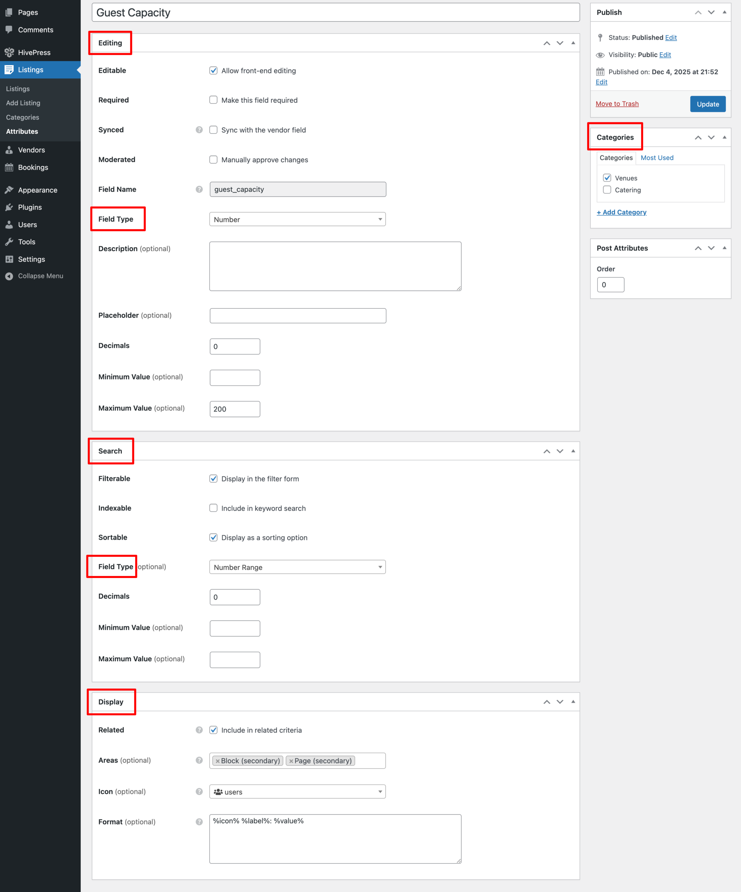This screenshot has height=892, width=741.
Task: Select the HivePress menu in the sidebar
Action: tap(34, 52)
